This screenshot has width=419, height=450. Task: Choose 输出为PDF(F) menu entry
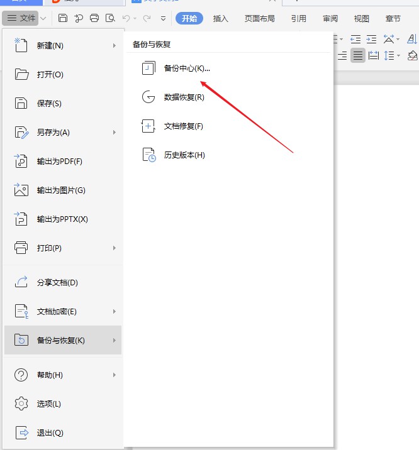(x=63, y=162)
